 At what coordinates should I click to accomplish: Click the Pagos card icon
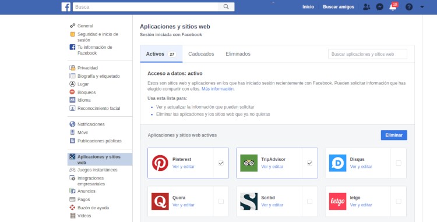point(72,199)
